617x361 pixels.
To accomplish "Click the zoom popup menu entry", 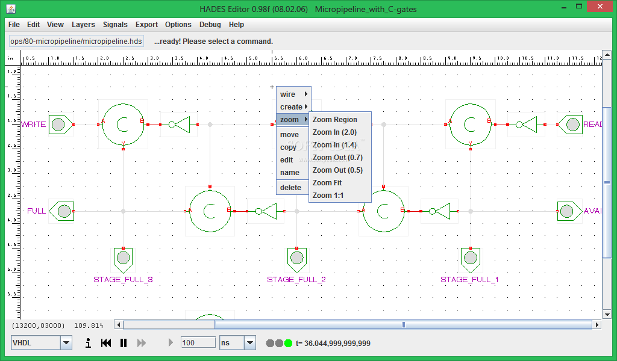I will [x=293, y=119].
